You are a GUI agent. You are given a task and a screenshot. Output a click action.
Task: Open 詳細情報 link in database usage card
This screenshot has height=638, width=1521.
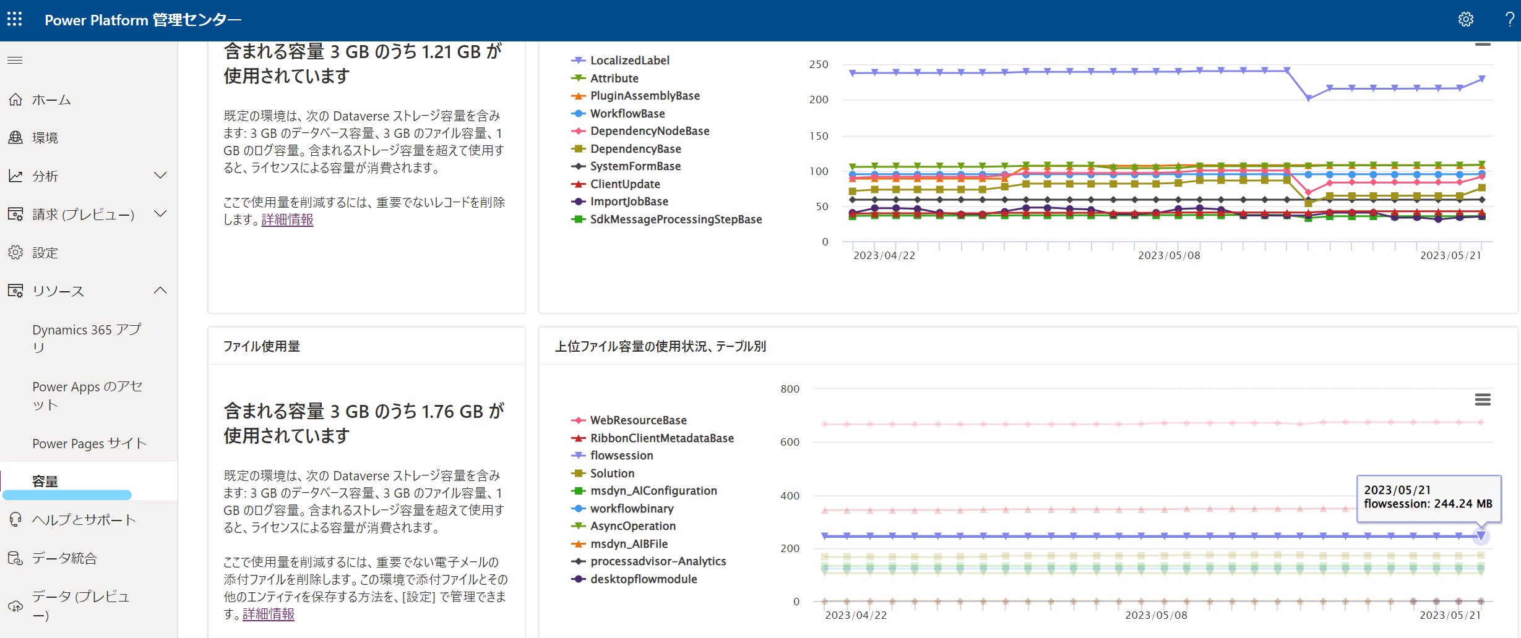(x=287, y=219)
